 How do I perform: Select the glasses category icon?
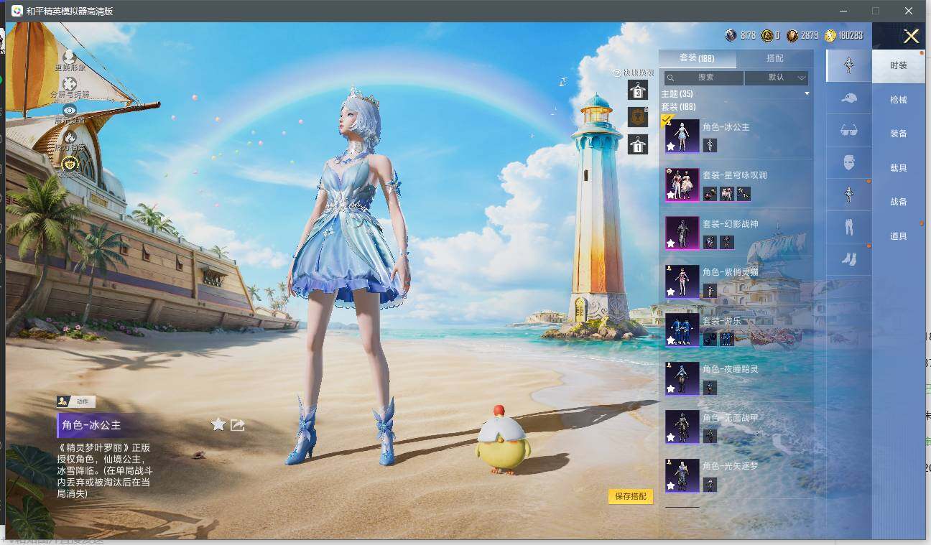point(848,131)
